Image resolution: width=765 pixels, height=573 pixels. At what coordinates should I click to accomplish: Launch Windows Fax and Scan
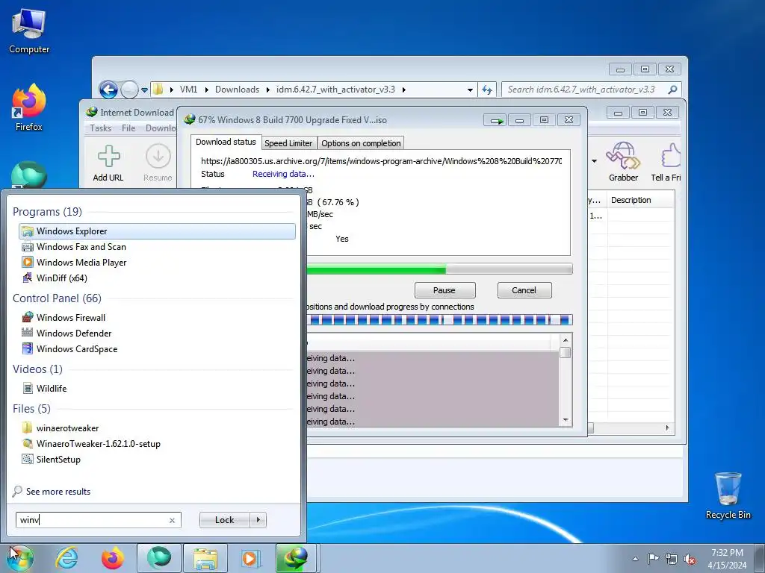157,246
